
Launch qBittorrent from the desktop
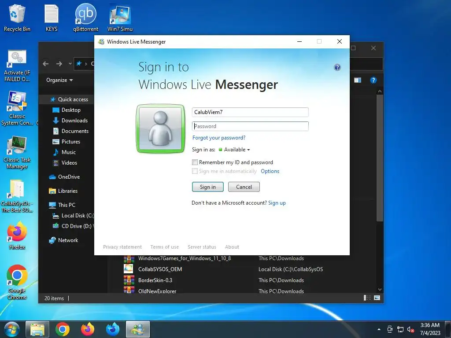coord(85,18)
